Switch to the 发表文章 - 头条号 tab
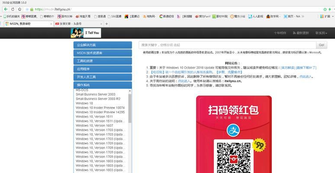 [x=79, y=24]
